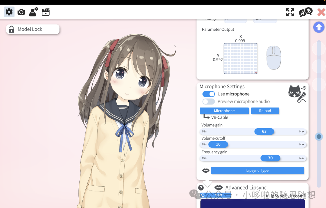Click the blue scroll-to-top arrow button
This screenshot has width=326, height=208.
318,27
